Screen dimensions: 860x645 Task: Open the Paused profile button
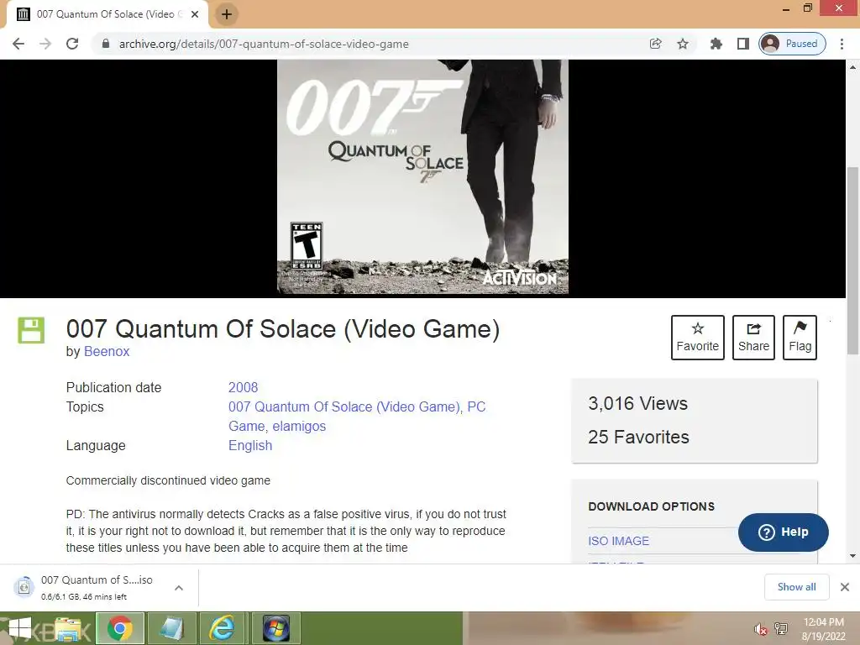pos(792,44)
